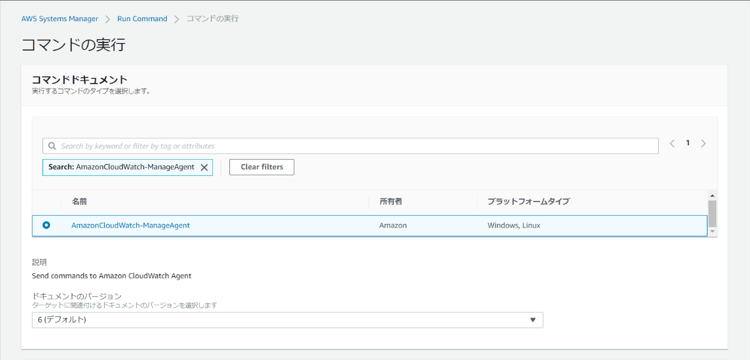Image resolution: width=750 pixels, height=360 pixels.
Task: Select page number 1
Action: (687, 143)
